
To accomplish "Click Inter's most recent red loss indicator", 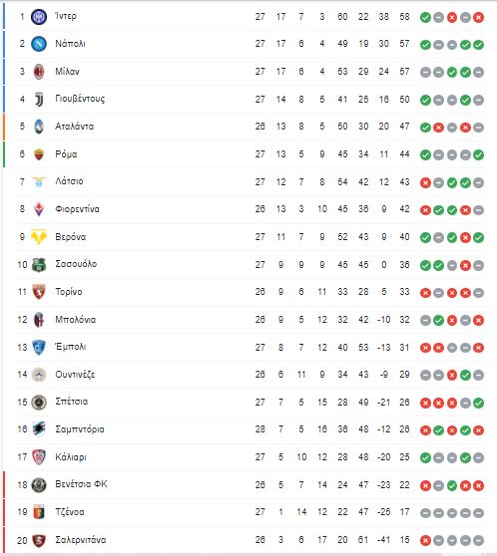I will pos(478,17).
